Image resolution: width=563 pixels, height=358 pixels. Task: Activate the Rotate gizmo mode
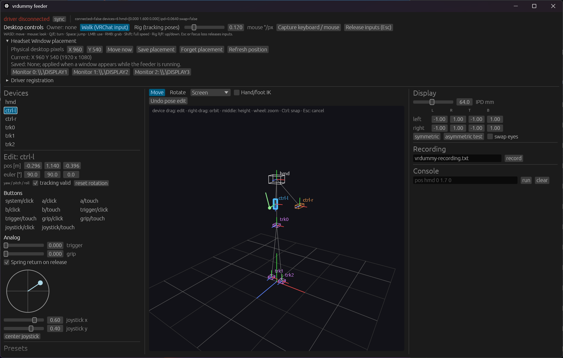(178, 92)
